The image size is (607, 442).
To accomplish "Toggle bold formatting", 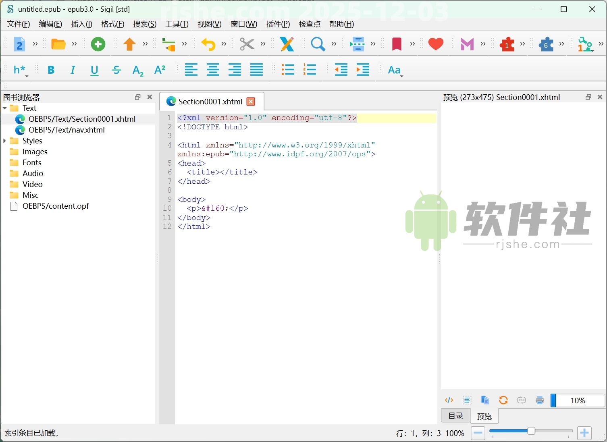I will click(51, 70).
